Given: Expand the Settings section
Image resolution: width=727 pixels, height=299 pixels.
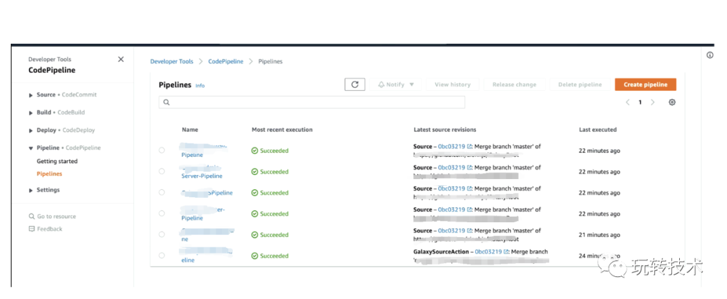Looking at the screenshot, I should tap(31, 191).
